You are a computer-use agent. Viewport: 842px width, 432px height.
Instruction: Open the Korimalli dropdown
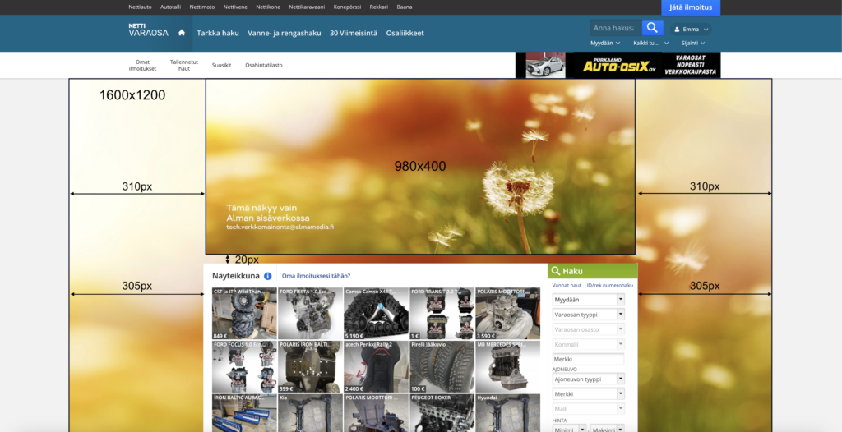pos(588,344)
